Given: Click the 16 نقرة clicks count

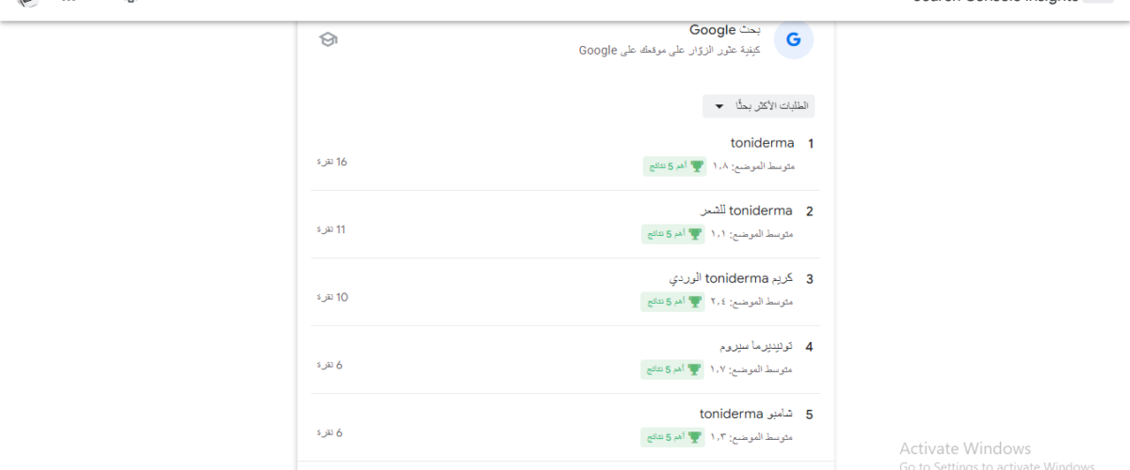Looking at the screenshot, I should pos(331,162).
